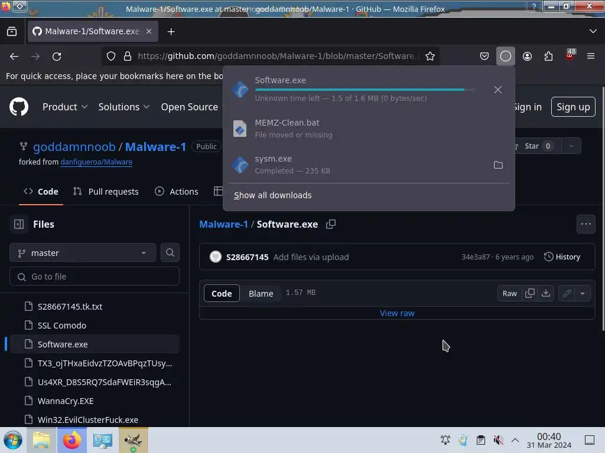The height and width of the screenshot is (453, 605).
Task: Focus the Go to file field
Action: pyautogui.click(x=95, y=277)
